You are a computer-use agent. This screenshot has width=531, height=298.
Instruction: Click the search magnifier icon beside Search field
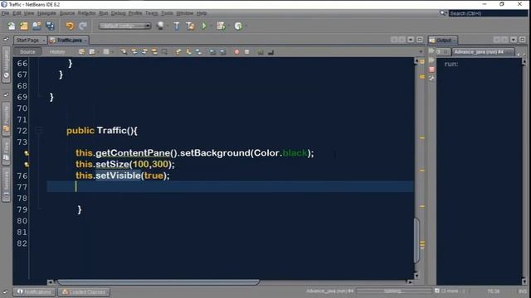443,13
